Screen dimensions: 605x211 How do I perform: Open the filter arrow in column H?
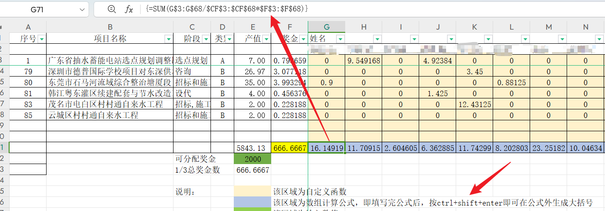pos(377,39)
